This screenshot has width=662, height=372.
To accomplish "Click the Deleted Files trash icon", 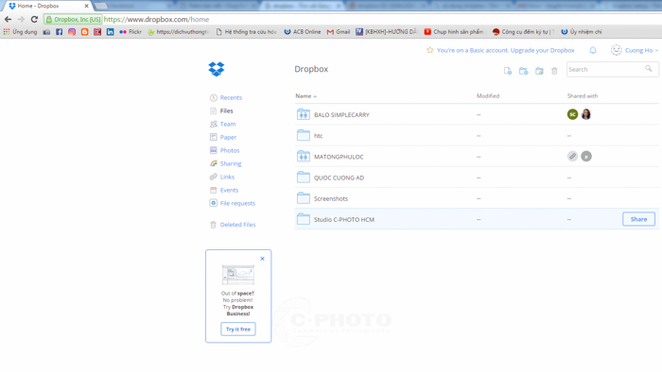I will click(x=213, y=225).
